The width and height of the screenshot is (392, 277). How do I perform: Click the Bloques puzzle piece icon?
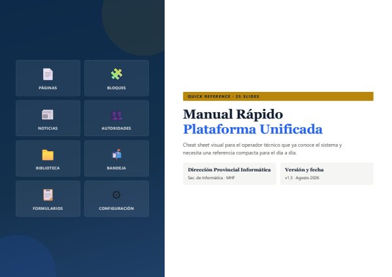(x=116, y=74)
